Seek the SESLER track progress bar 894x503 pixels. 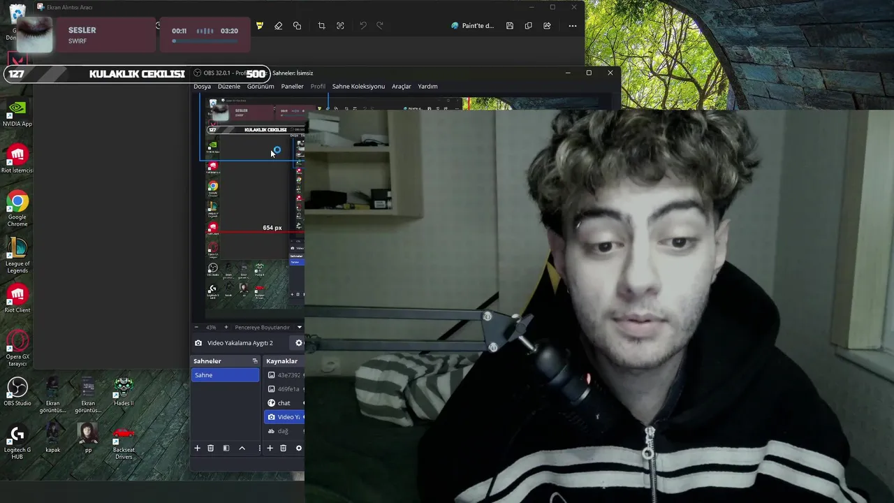tap(205, 41)
